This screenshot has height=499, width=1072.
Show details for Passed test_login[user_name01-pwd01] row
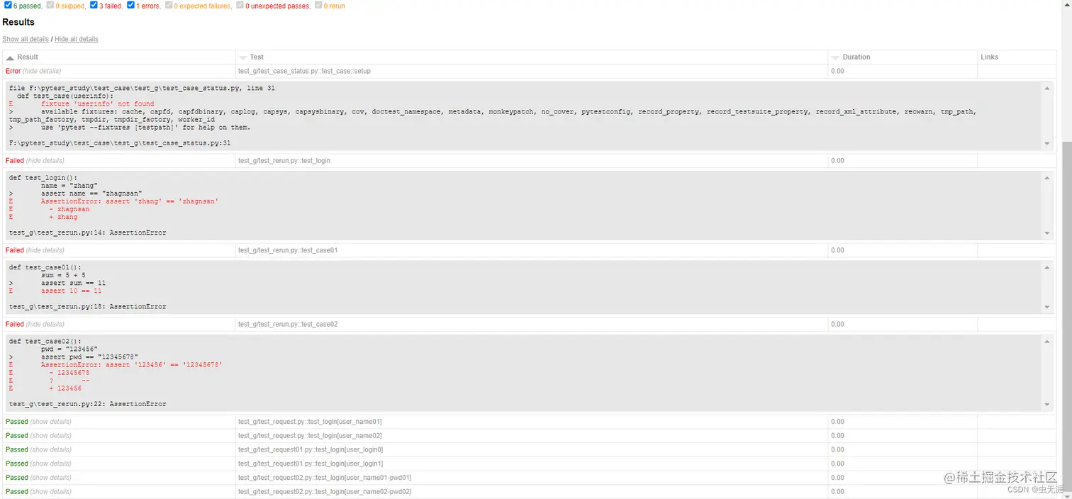click(50, 478)
